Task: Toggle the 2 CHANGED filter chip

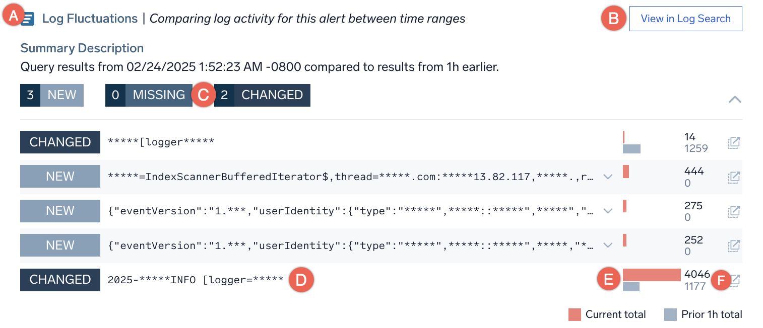Action: 262,95
